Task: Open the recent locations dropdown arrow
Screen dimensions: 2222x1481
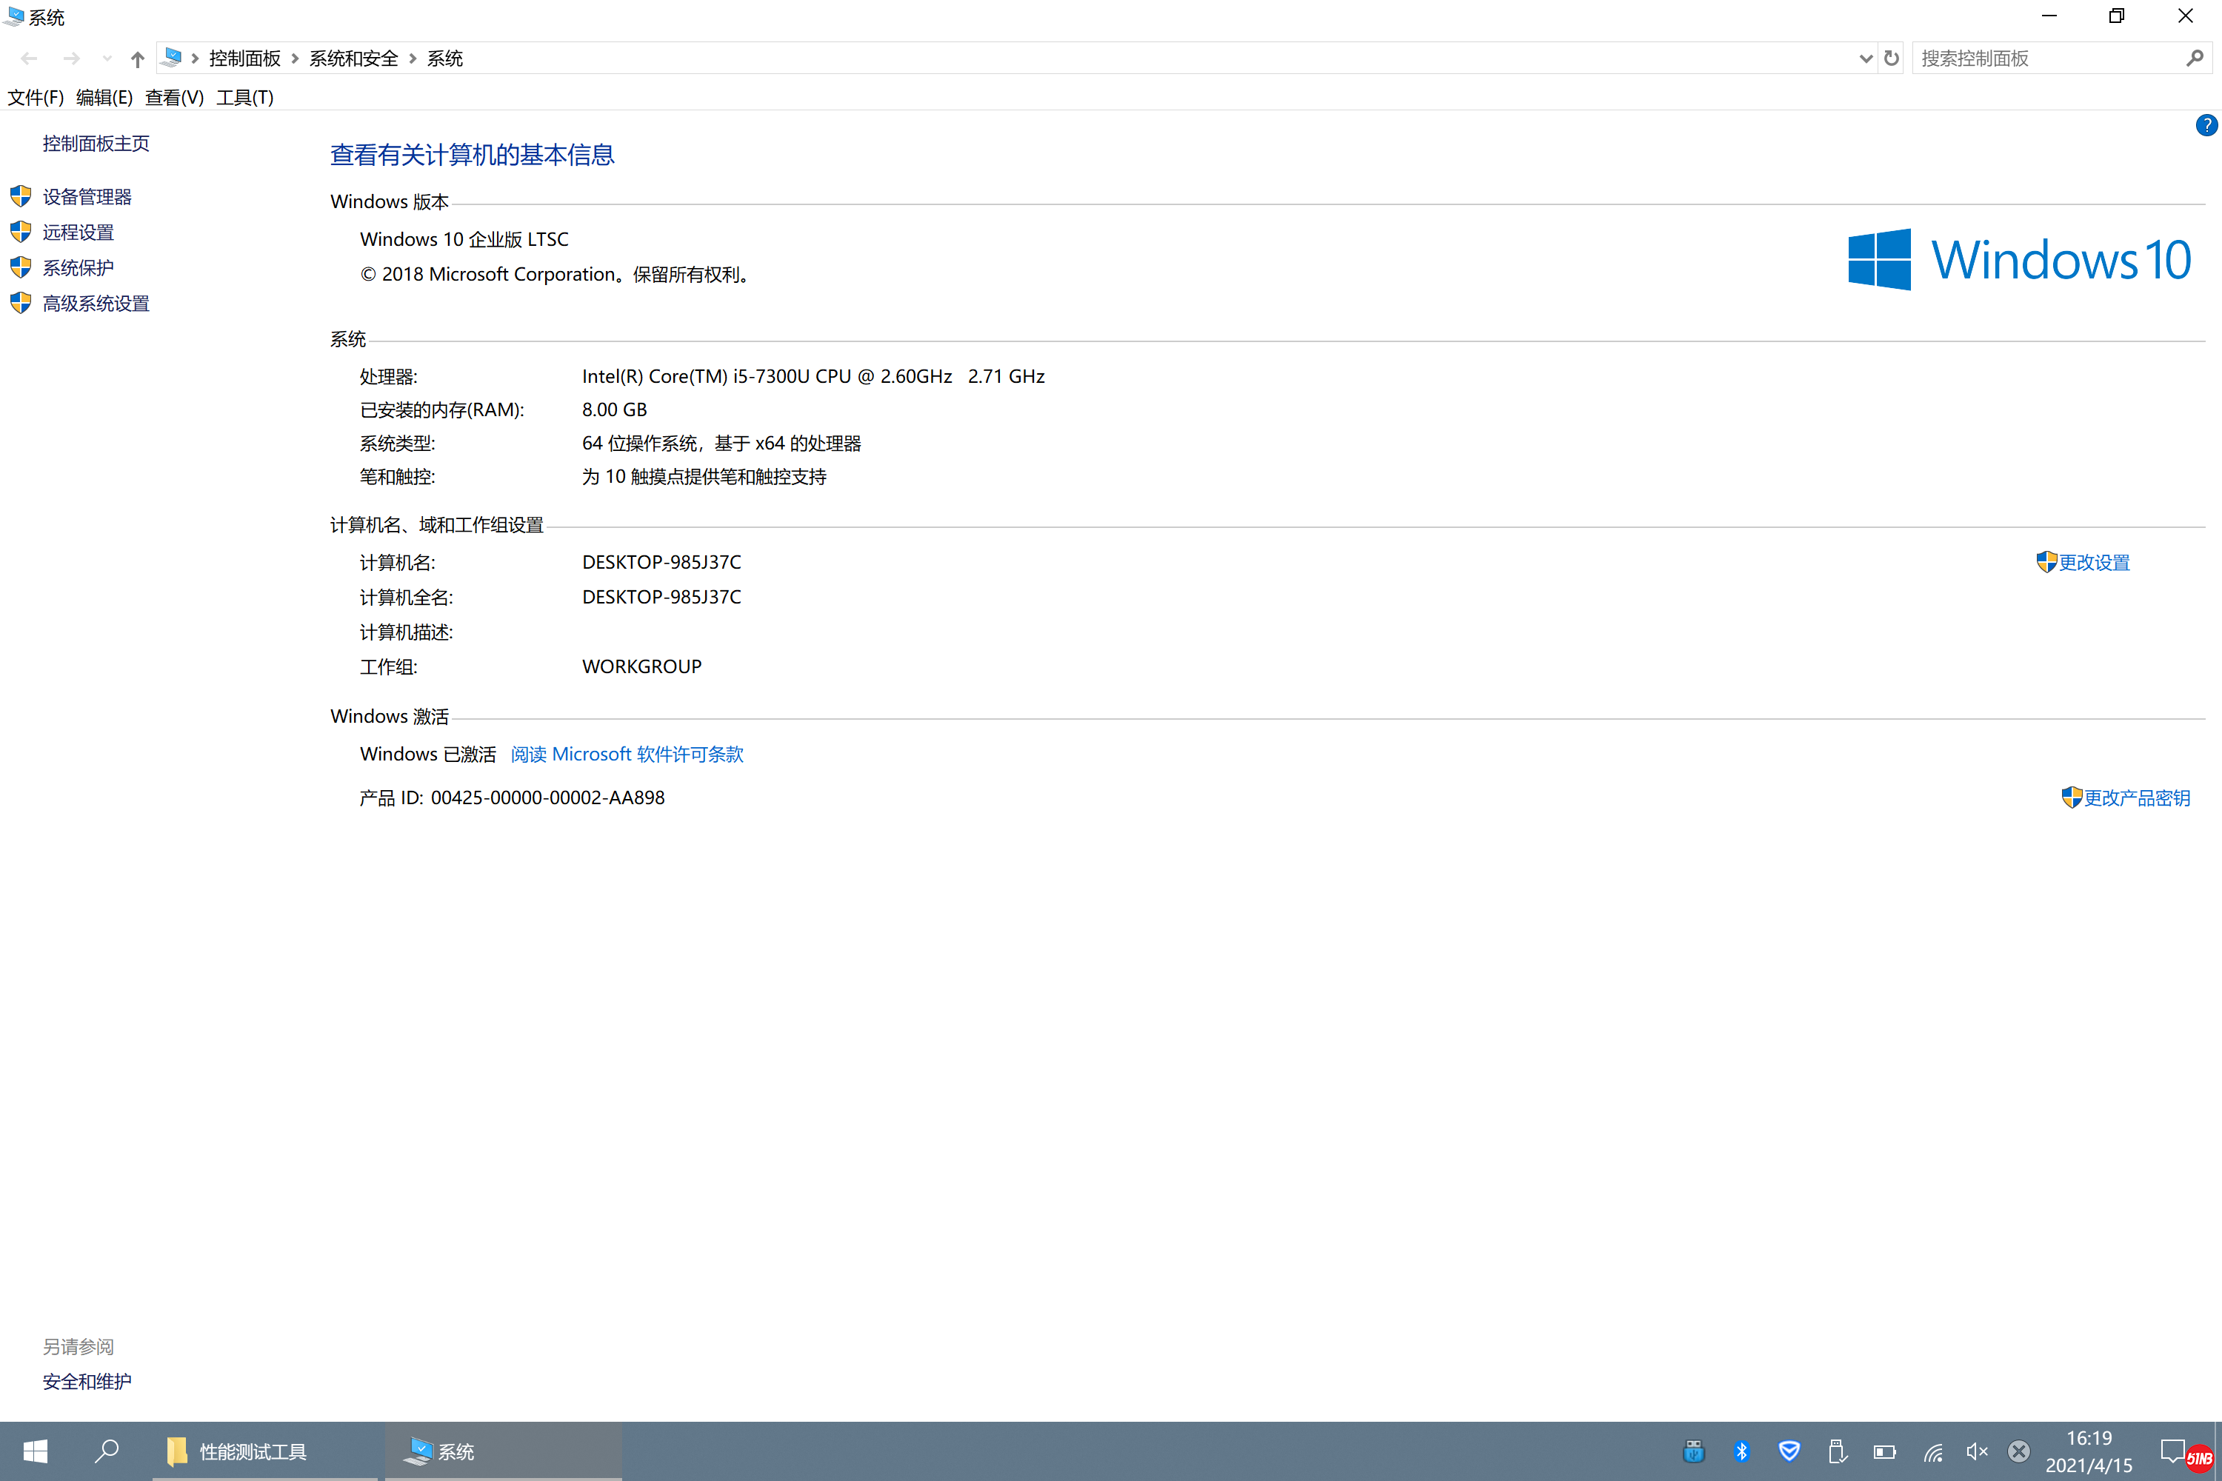Action: 107,59
